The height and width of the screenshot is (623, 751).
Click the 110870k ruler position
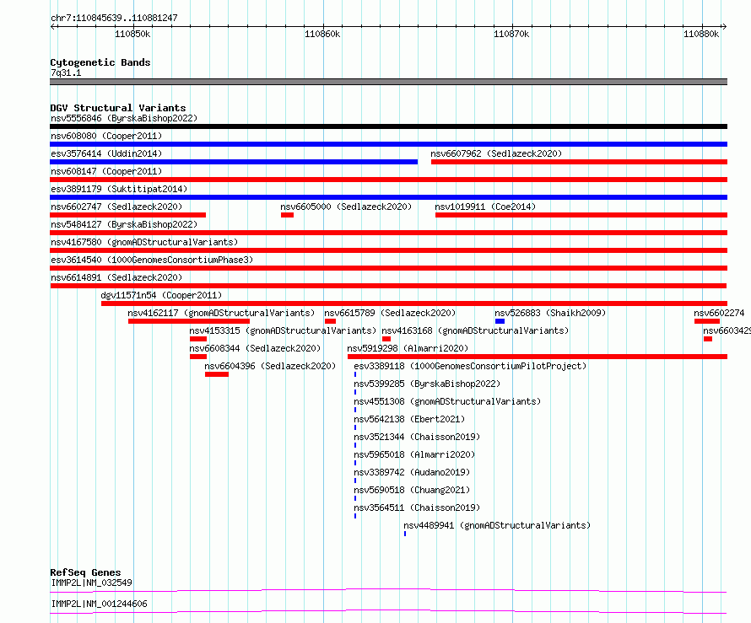tap(511, 34)
